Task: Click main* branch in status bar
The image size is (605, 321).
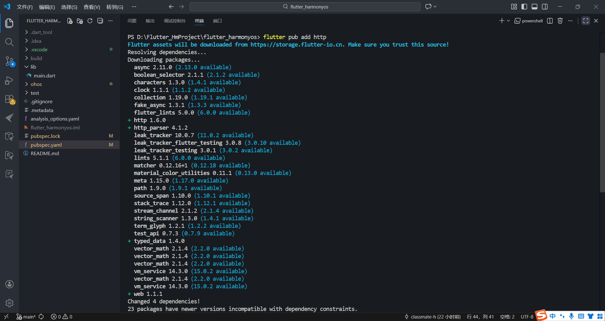Action: pyautogui.click(x=26, y=317)
